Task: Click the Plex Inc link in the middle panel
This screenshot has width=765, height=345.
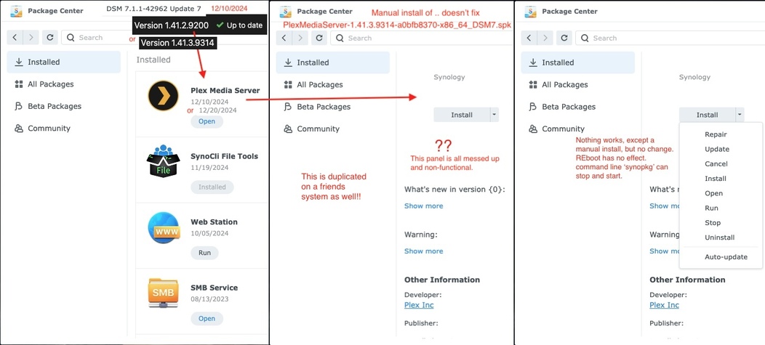Action: (x=419, y=305)
